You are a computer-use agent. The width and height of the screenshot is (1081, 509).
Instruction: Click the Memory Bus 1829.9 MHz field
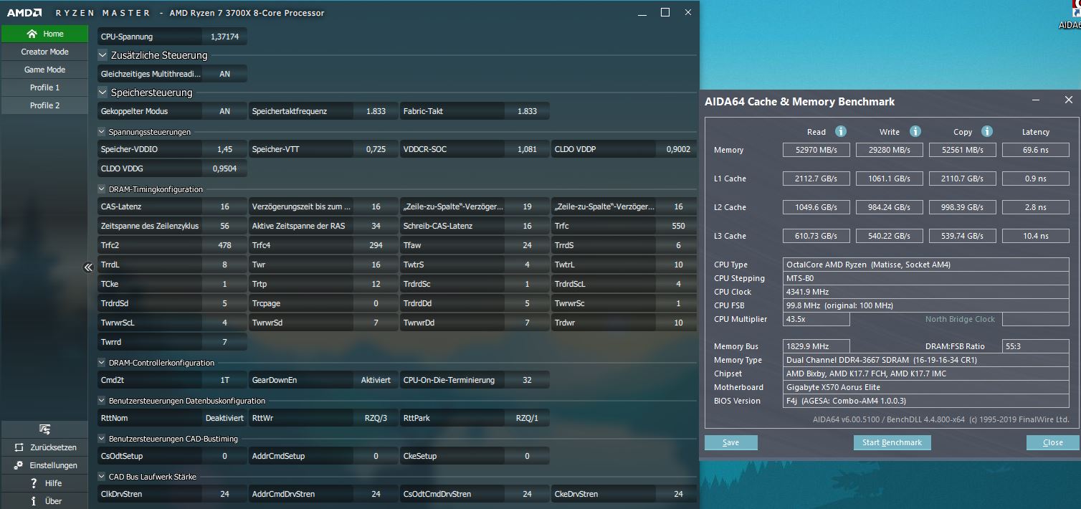pyautogui.click(x=816, y=346)
